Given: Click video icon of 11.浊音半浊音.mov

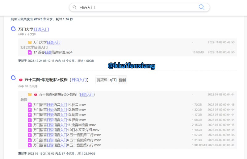Looking at the screenshot, I should point(30,125).
